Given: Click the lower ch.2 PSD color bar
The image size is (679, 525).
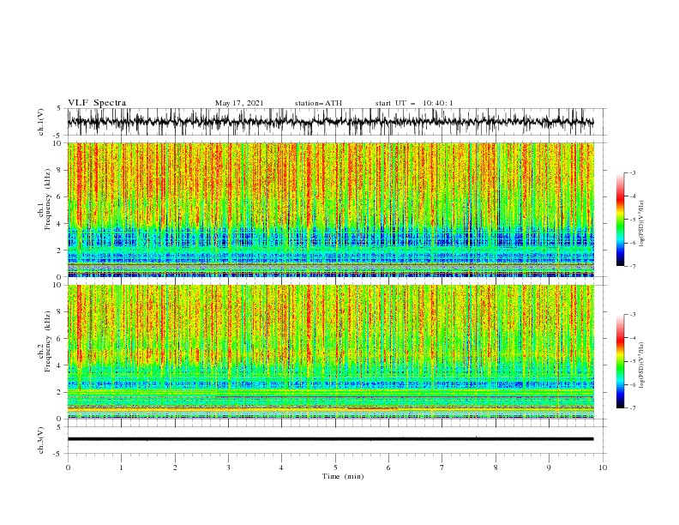Looking at the screenshot, I should point(620,361).
